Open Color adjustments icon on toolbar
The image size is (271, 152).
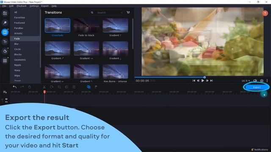click(x=66, y=87)
